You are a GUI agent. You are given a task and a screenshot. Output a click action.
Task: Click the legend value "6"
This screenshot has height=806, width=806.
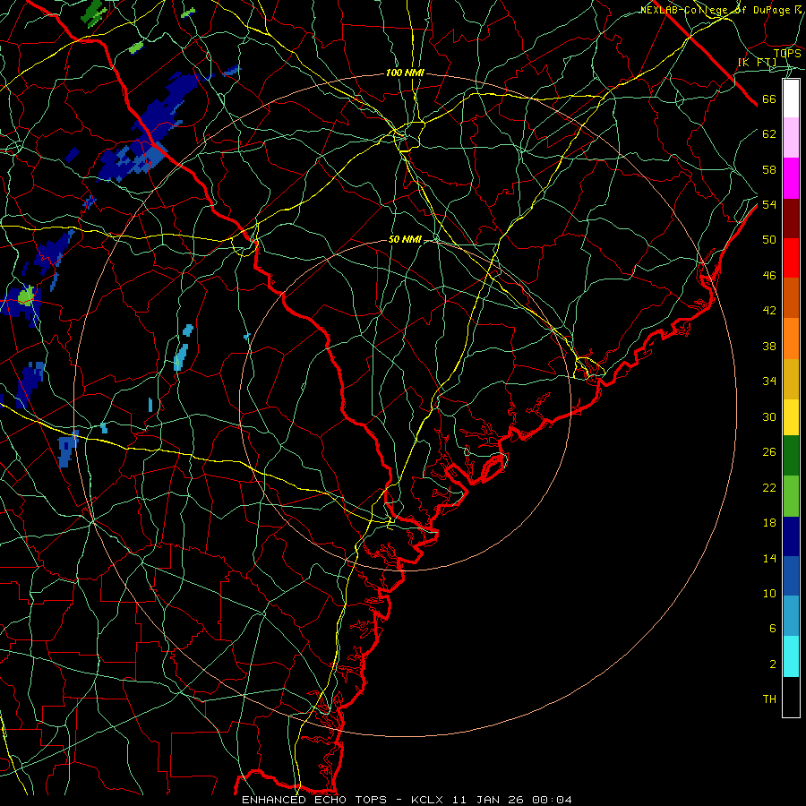tap(772, 628)
